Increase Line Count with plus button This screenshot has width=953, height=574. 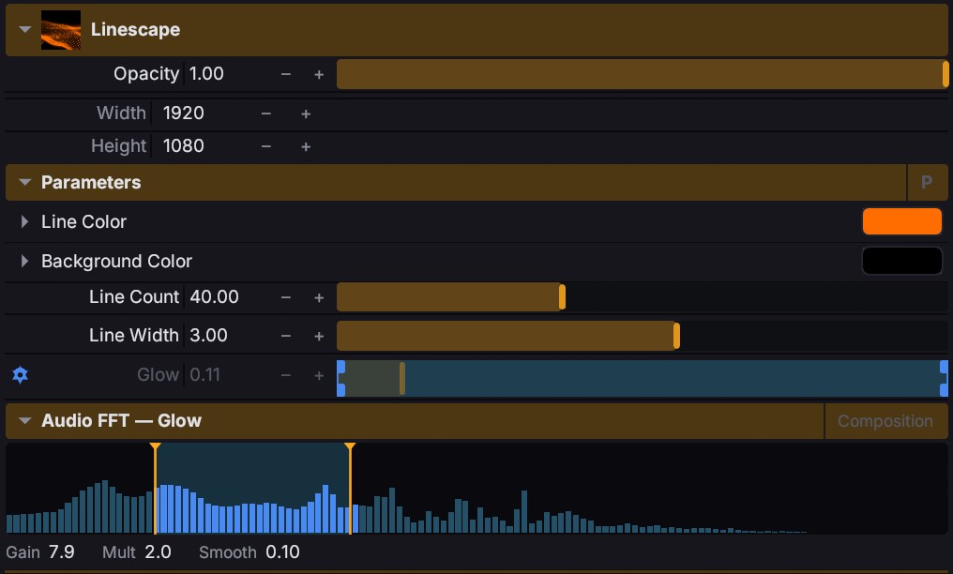pyautogui.click(x=319, y=297)
